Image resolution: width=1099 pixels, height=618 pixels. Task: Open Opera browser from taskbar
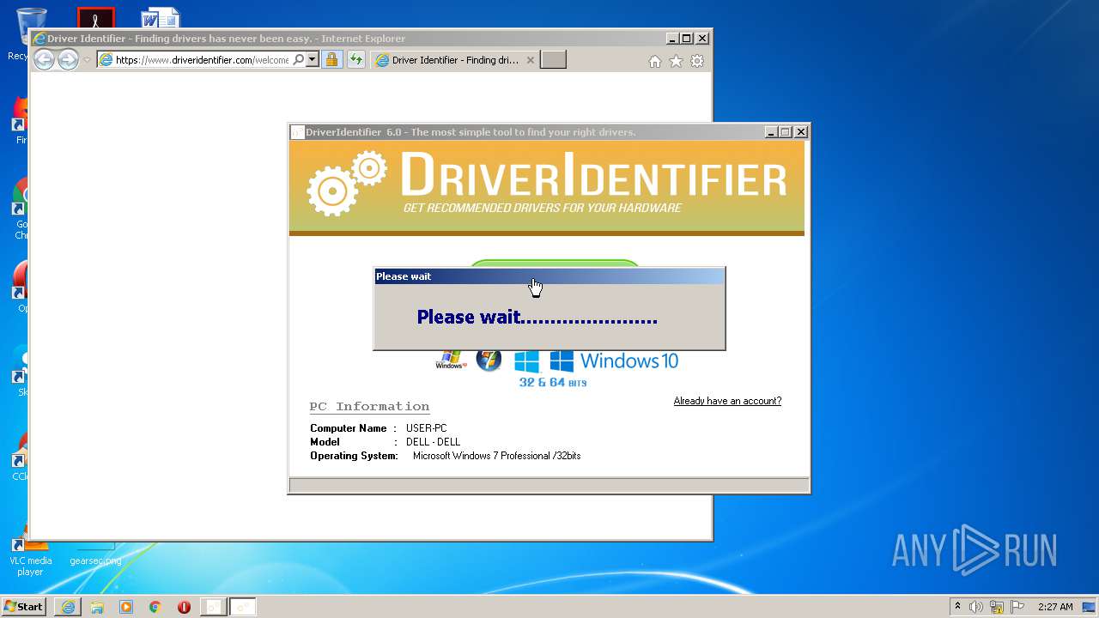(184, 607)
